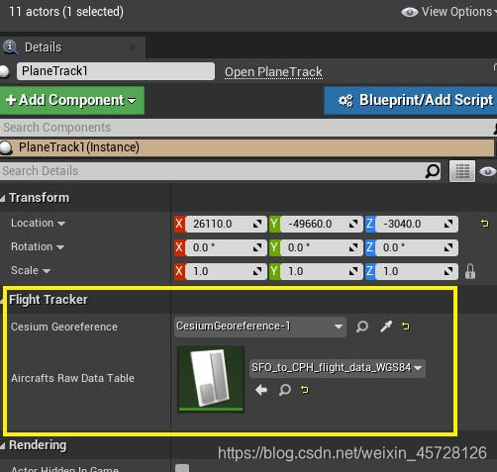The height and width of the screenshot is (472, 497).
Task: Open CesiumGeoreference-1 dropdown
Action: [260, 327]
